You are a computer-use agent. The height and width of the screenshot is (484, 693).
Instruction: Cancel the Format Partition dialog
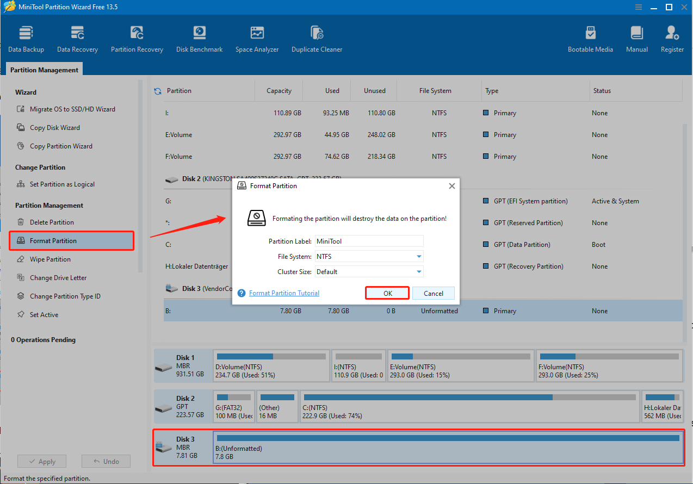click(433, 293)
